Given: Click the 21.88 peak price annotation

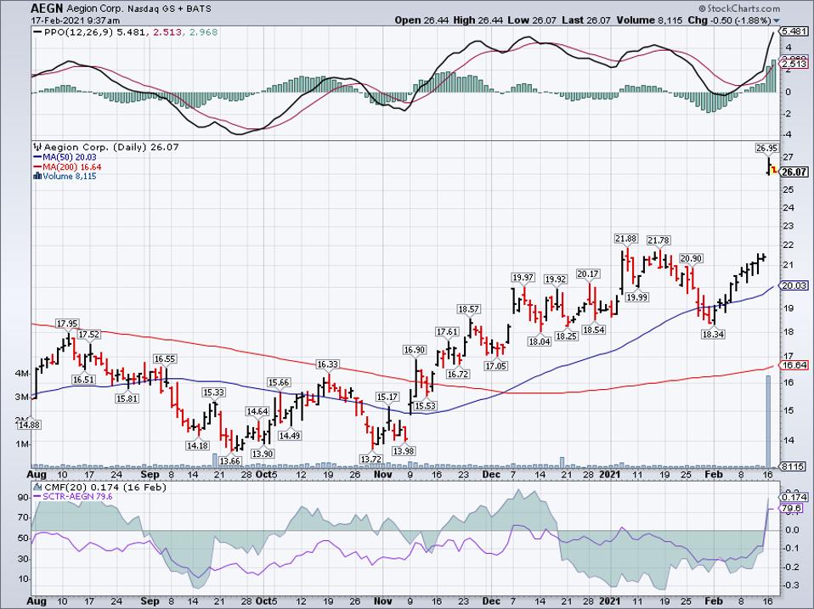Looking at the screenshot, I should 625,239.
